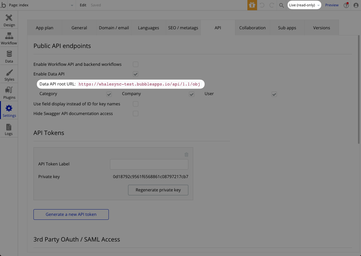This screenshot has width=361, height=256.
Task: Open the SEO / metatags tab
Action: point(183,27)
